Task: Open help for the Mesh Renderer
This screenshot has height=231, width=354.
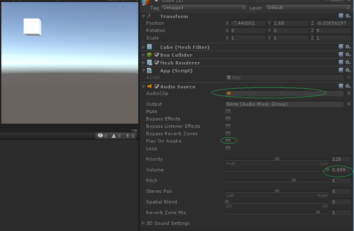Action: pos(340,62)
